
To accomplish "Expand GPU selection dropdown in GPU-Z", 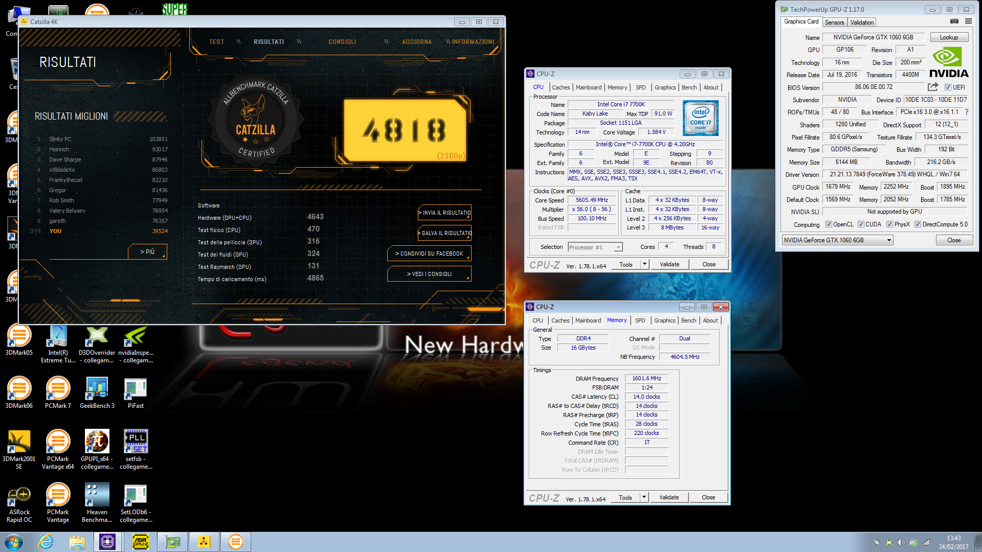I will pyautogui.click(x=889, y=240).
